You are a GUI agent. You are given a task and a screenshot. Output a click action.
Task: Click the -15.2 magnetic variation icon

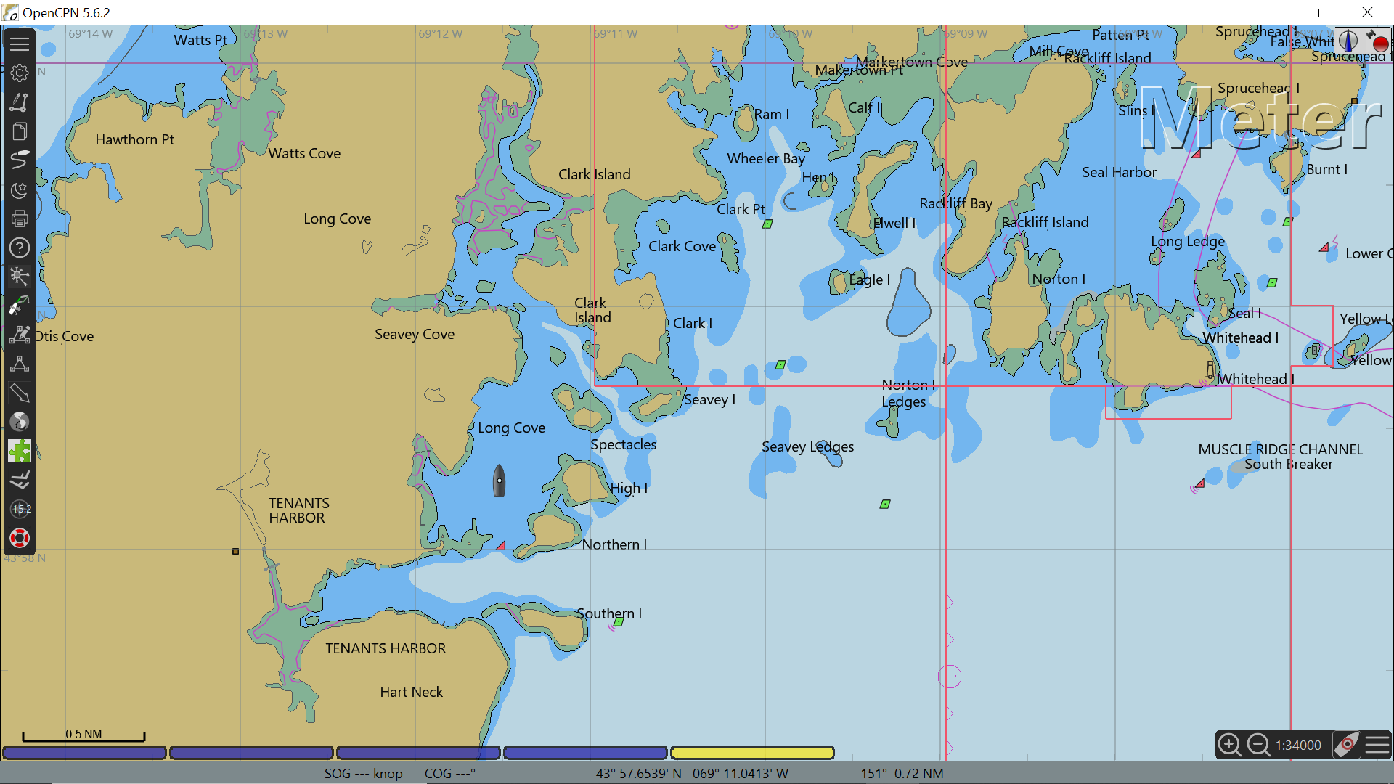20,509
